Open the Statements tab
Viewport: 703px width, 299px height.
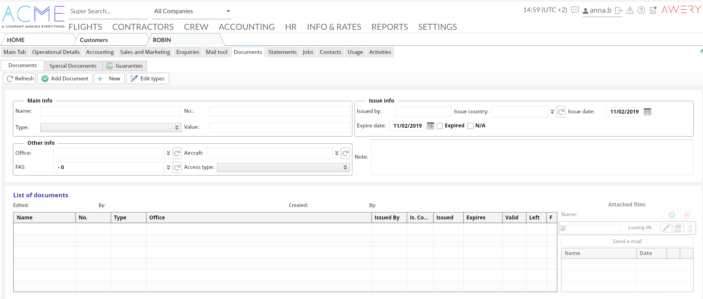click(x=282, y=52)
